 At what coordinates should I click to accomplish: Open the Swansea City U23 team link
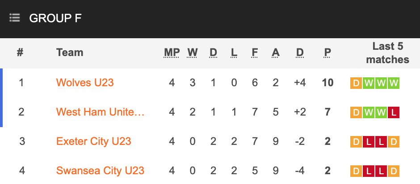pos(100,170)
